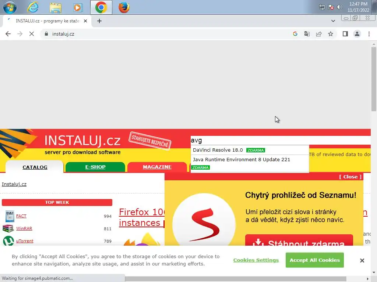377x282 pixels.
Task: Bookmark this tab with the star icon
Action: point(331,34)
